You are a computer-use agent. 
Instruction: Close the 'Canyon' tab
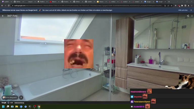coord(35,2)
